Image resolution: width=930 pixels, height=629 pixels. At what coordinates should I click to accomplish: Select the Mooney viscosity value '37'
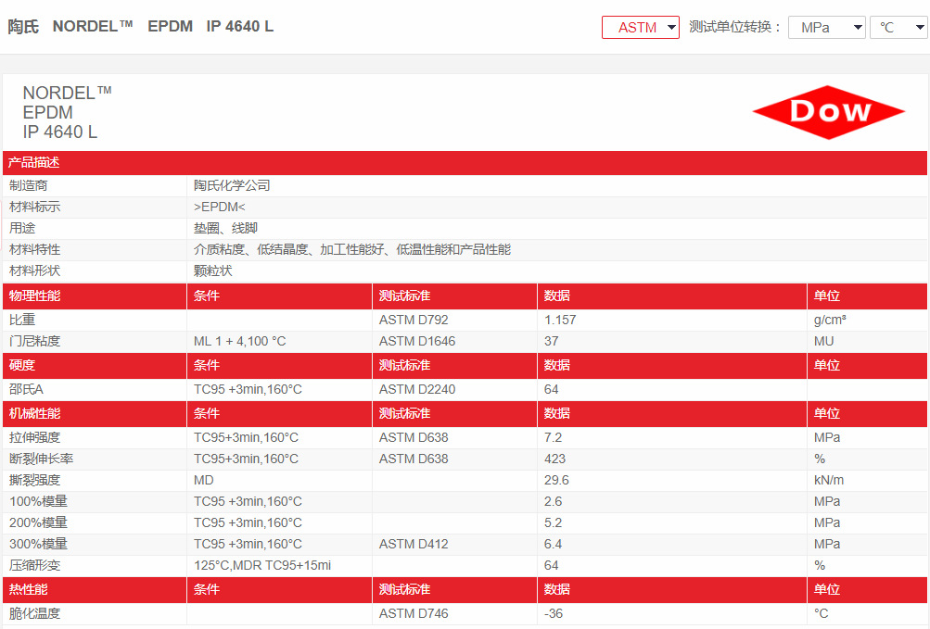551,341
